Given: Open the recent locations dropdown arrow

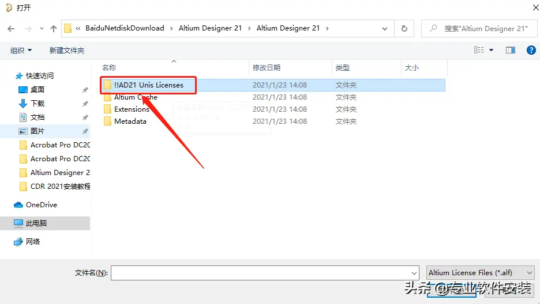Looking at the screenshot, I should [x=42, y=29].
